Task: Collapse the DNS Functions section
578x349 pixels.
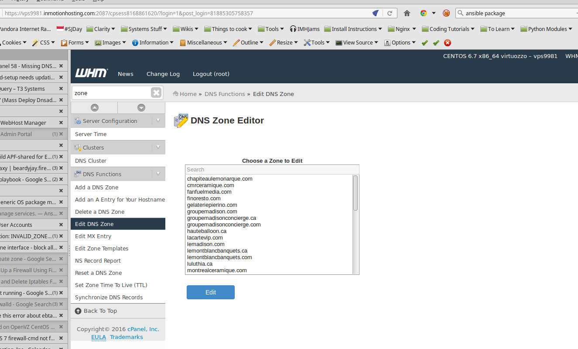Action: [158, 174]
